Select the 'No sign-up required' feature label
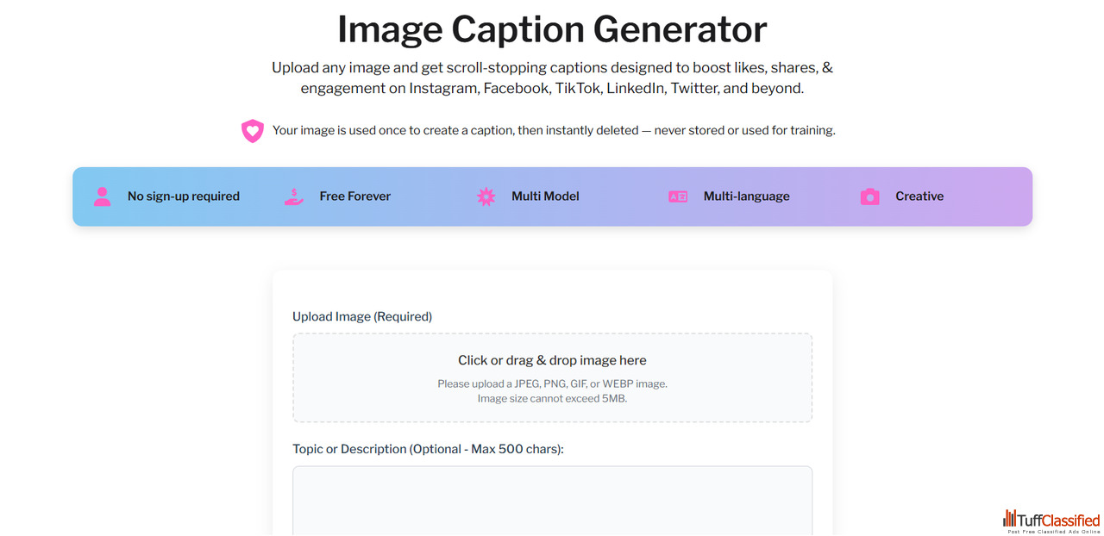Image resolution: width=1104 pixels, height=536 pixels. 184,196
